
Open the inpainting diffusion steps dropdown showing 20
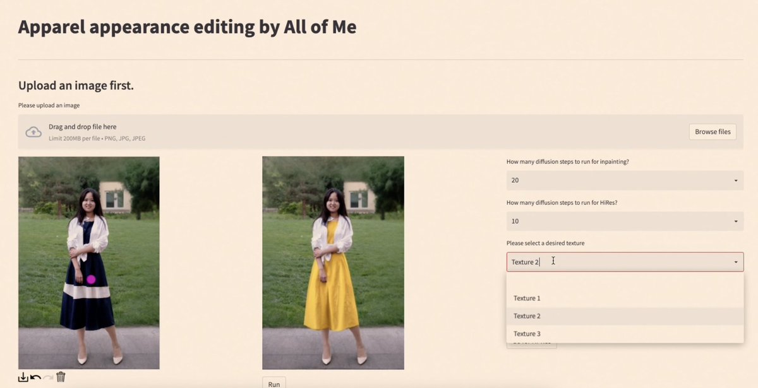click(x=625, y=180)
